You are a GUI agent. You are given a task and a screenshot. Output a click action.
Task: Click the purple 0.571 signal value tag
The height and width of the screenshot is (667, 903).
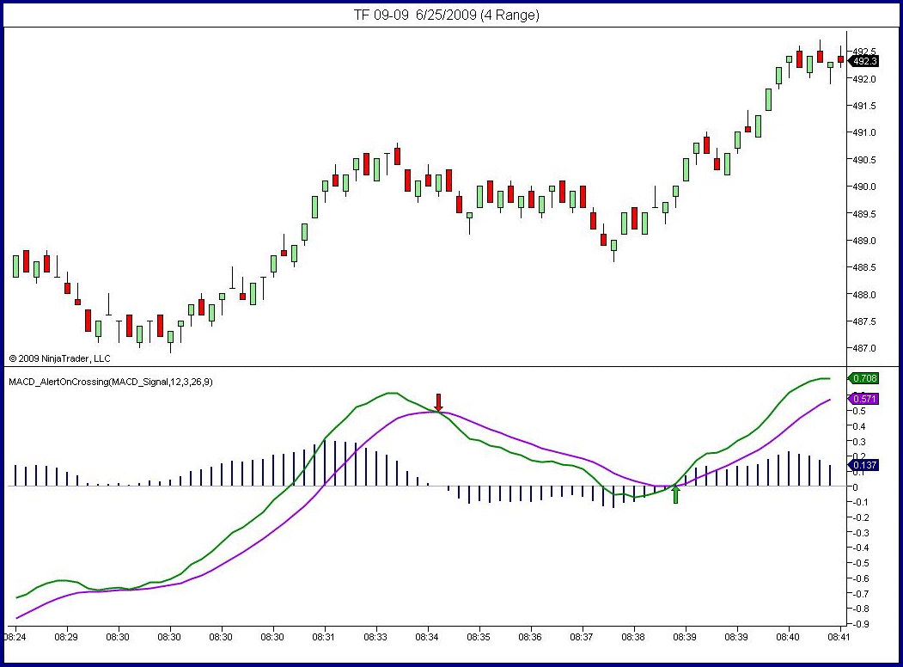863,399
